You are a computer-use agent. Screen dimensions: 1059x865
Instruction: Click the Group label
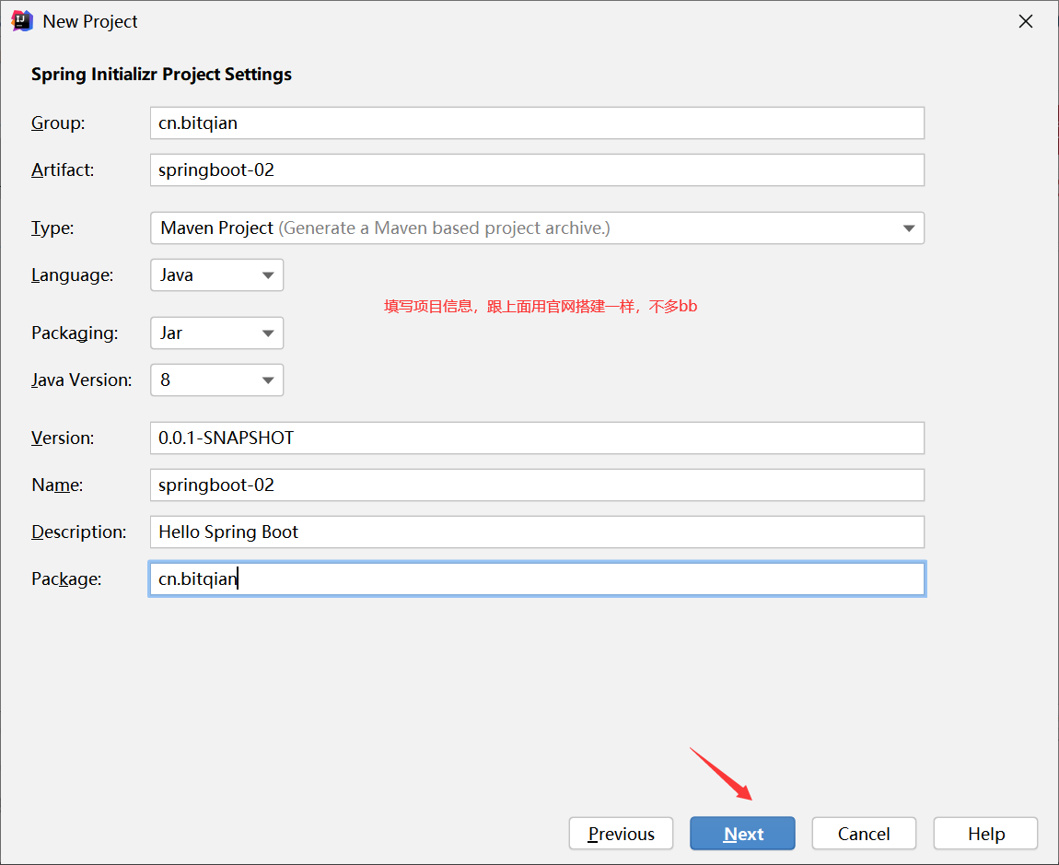pyautogui.click(x=58, y=123)
